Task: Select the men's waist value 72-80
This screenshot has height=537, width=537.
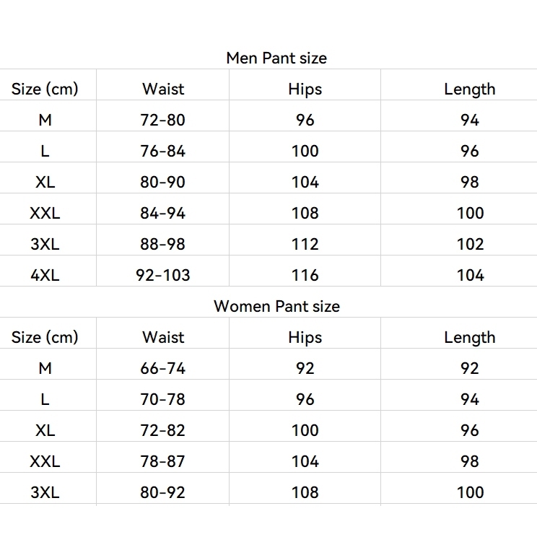Action: click(x=163, y=120)
